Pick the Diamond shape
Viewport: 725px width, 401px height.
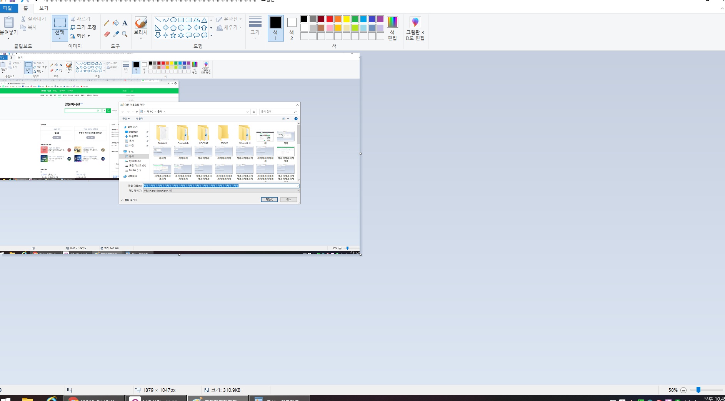click(165, 28)
